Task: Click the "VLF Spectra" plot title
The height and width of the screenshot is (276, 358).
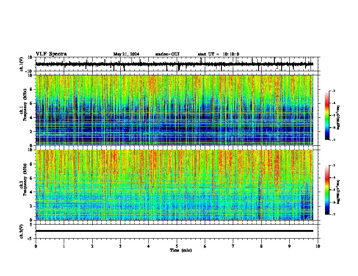Action: (51, 54)
